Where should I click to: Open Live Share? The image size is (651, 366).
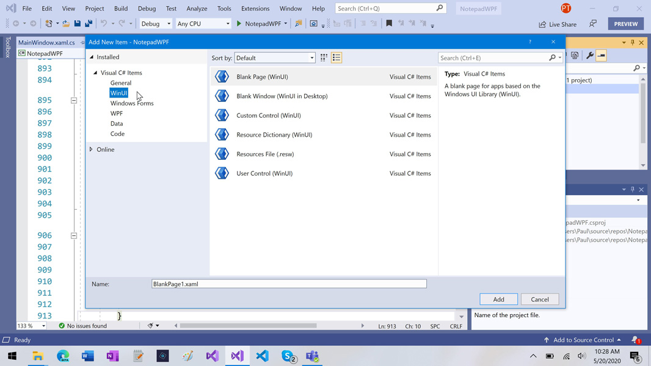pyautogui.click(x=558, y=24)
